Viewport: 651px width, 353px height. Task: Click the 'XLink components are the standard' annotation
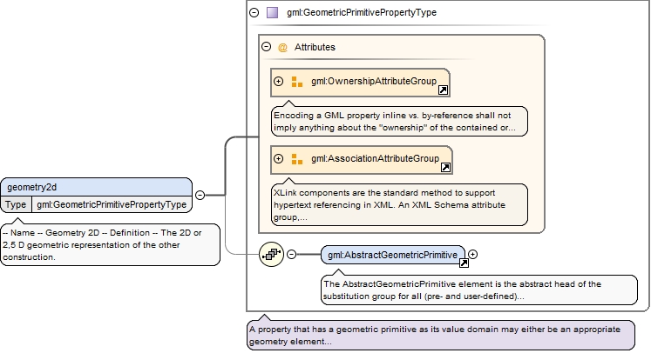[399, 204]
